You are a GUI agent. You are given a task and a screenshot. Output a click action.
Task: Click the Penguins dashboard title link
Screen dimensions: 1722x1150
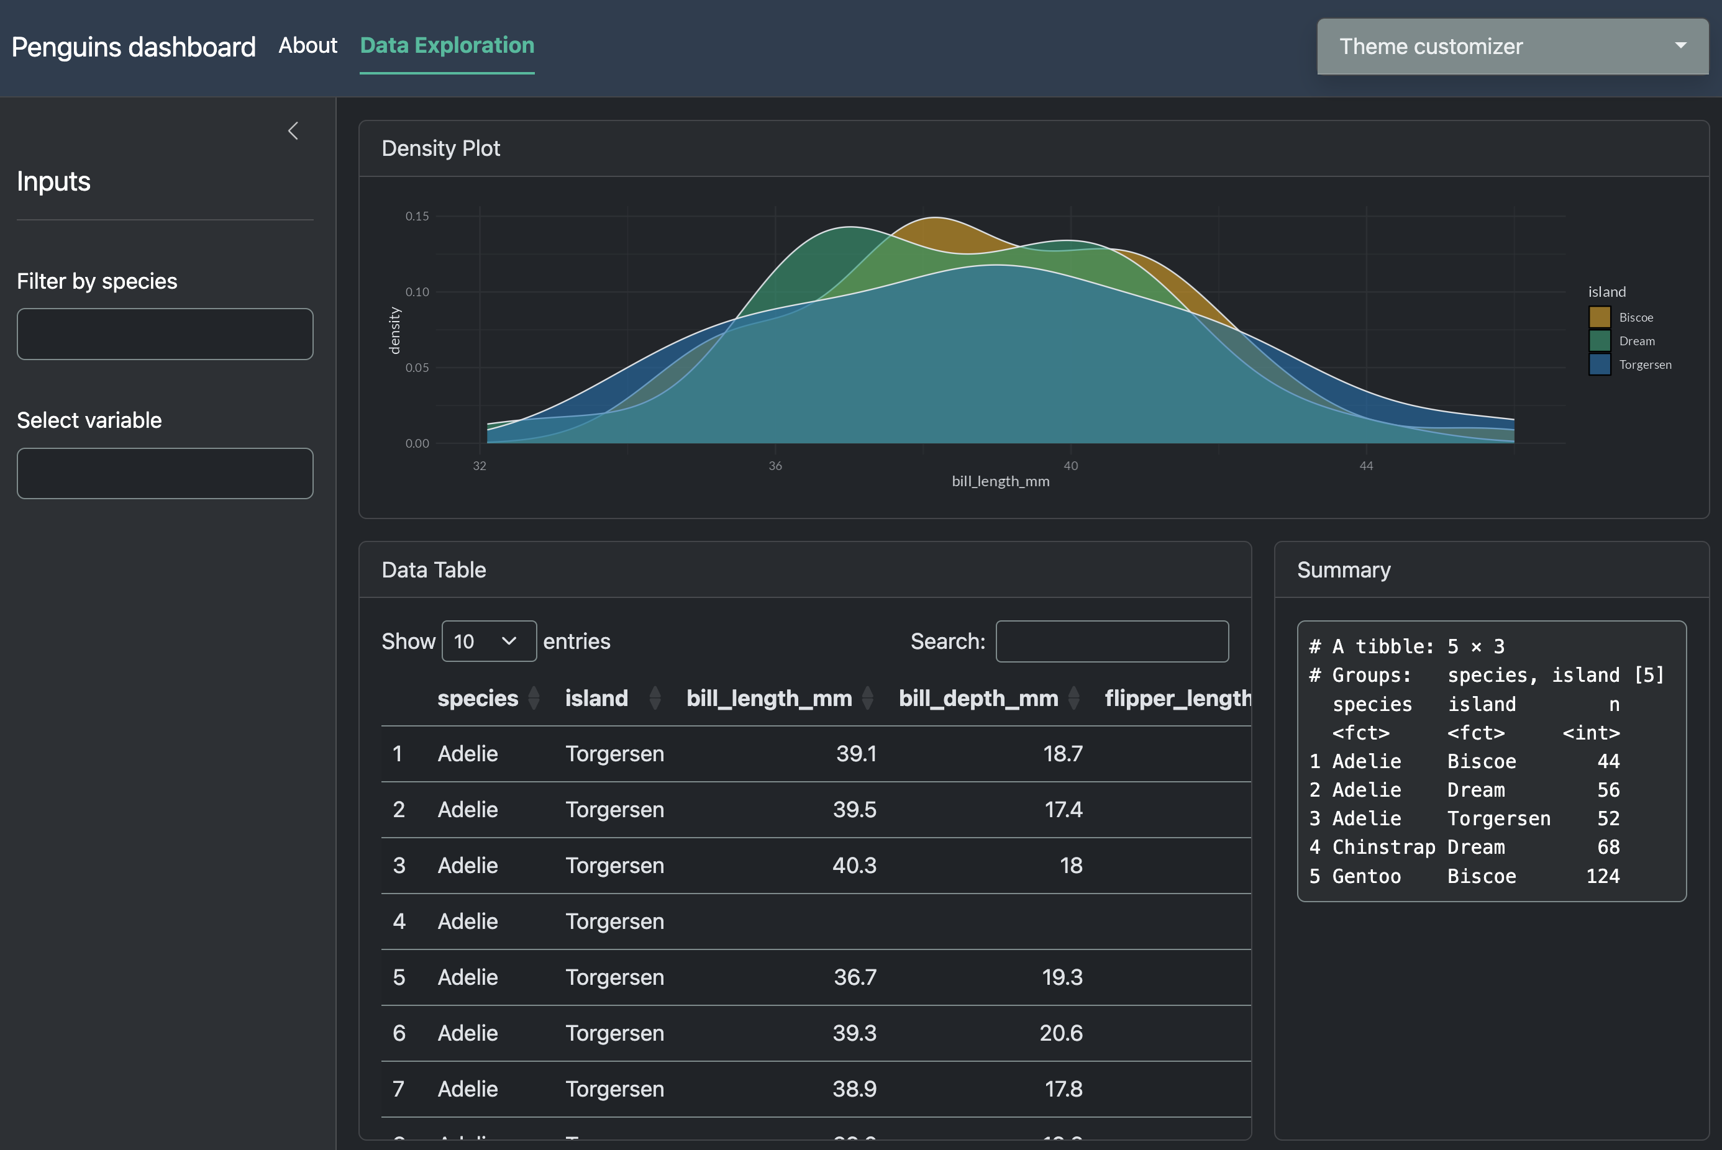[134, 47]
